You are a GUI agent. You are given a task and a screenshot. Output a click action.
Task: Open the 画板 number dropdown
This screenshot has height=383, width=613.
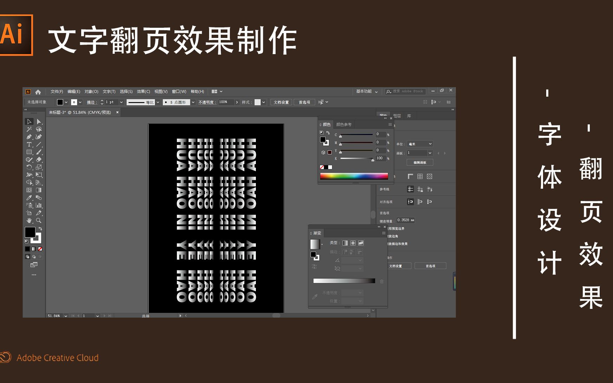point(420,153)
